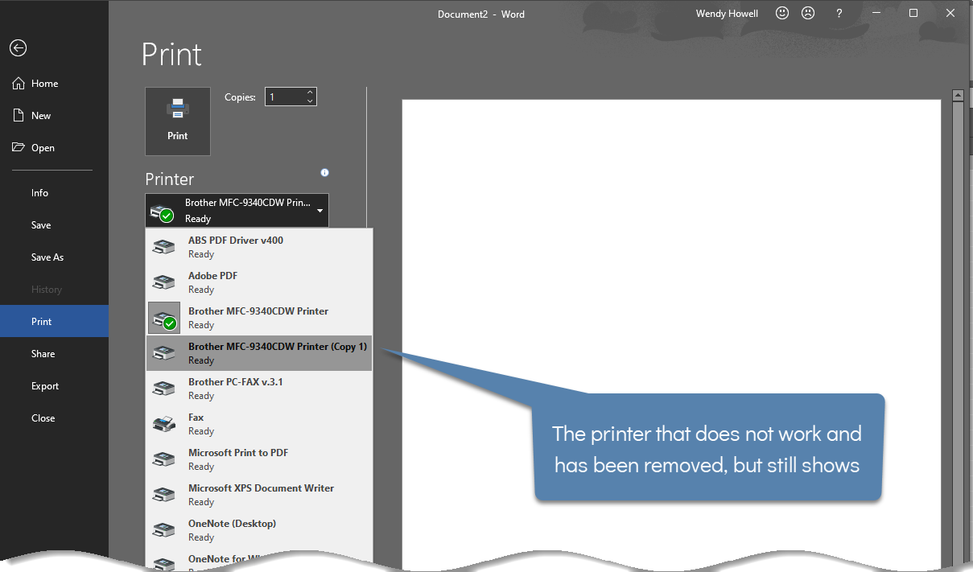Click the Adobe PDF printer icon
The image size is (973, 572).
pyautogui.click(x=164, y=282)
